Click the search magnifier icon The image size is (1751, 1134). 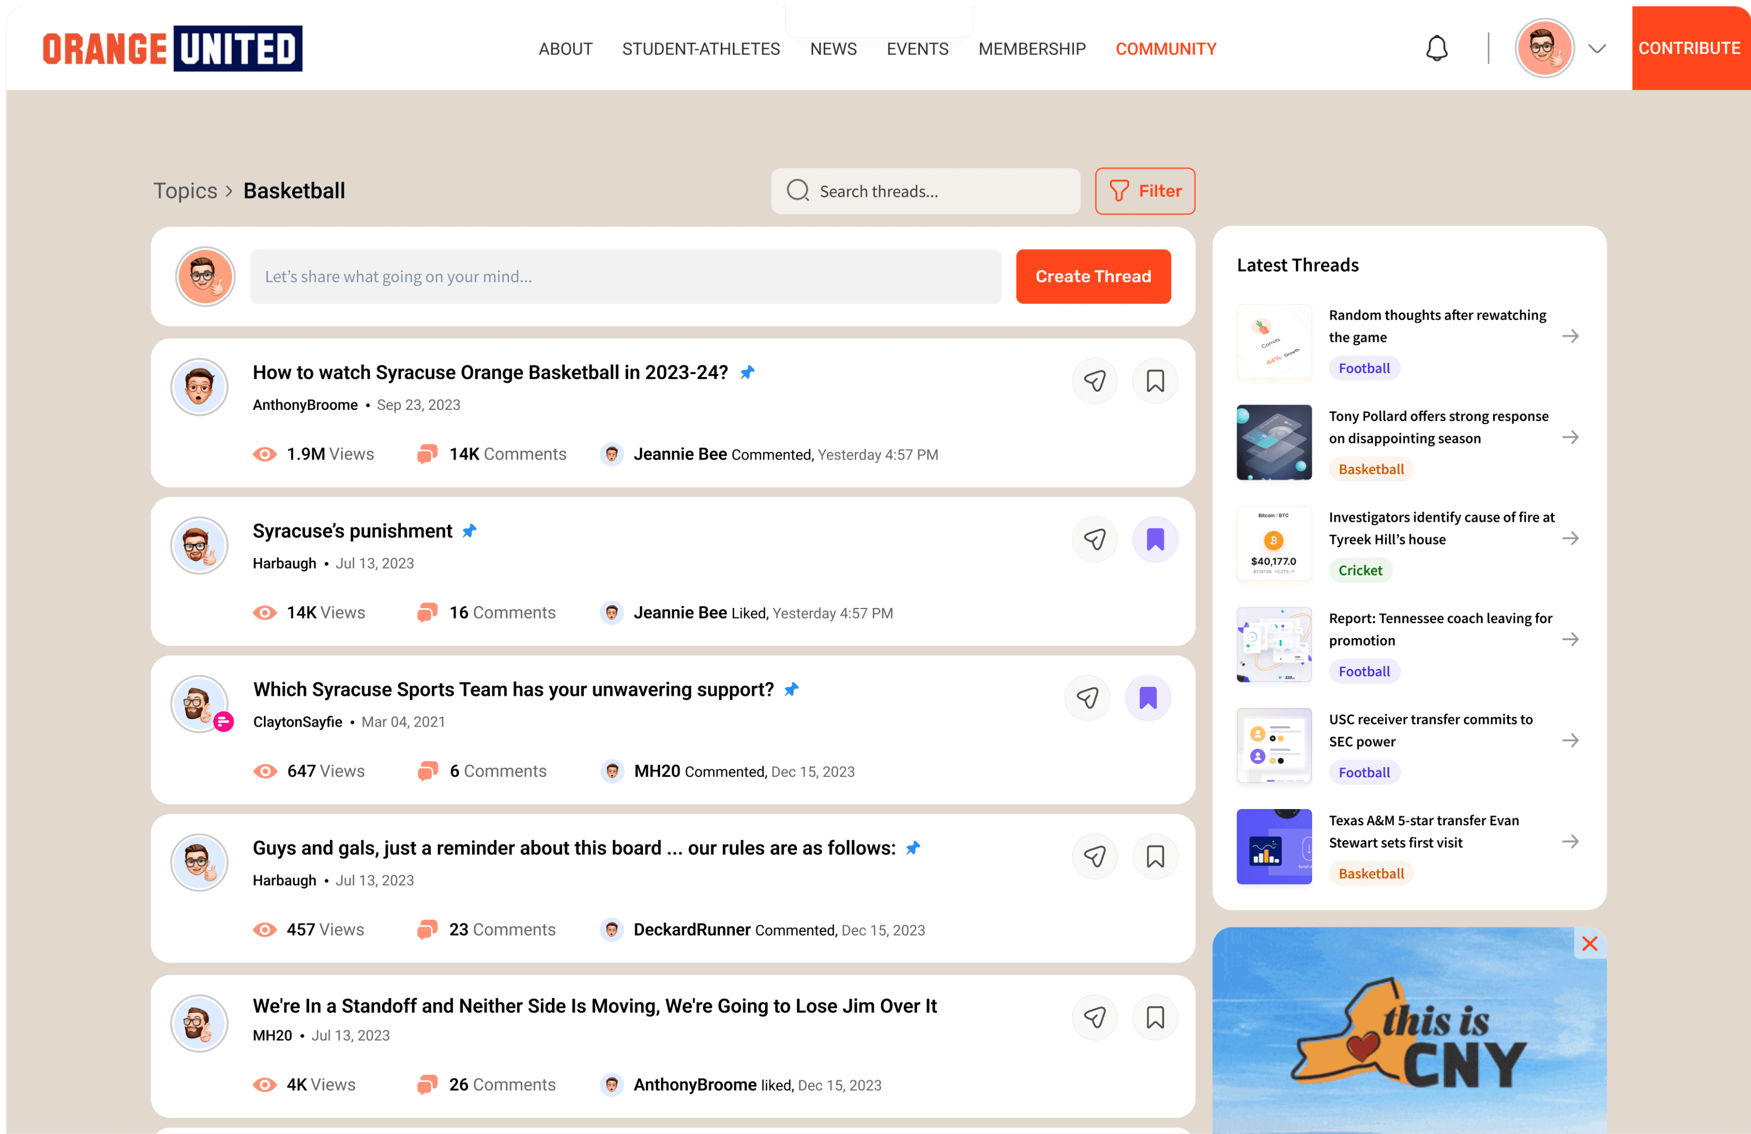(x=798, y=191)
